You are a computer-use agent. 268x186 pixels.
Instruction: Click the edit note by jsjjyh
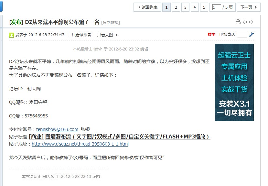(x=111, y=49)
